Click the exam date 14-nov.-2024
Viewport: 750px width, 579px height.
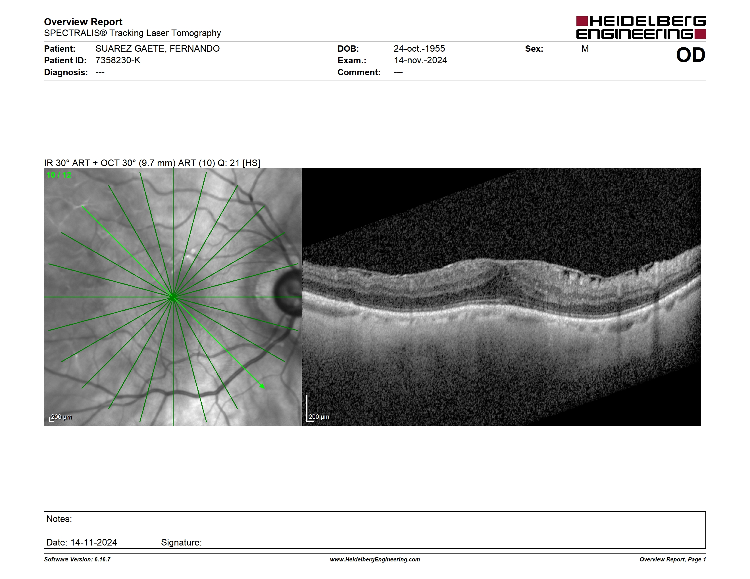click(420, 60)
